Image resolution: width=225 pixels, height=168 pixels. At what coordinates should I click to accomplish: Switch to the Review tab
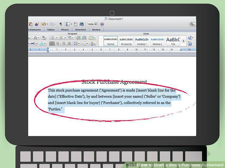coord(96,30)
